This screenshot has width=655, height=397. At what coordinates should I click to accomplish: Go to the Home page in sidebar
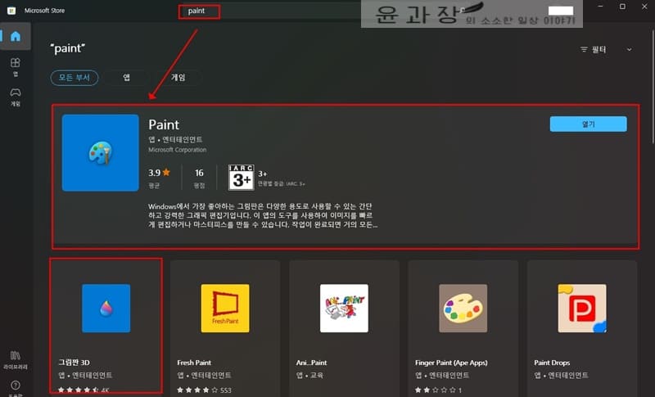(x=16, y=36)
